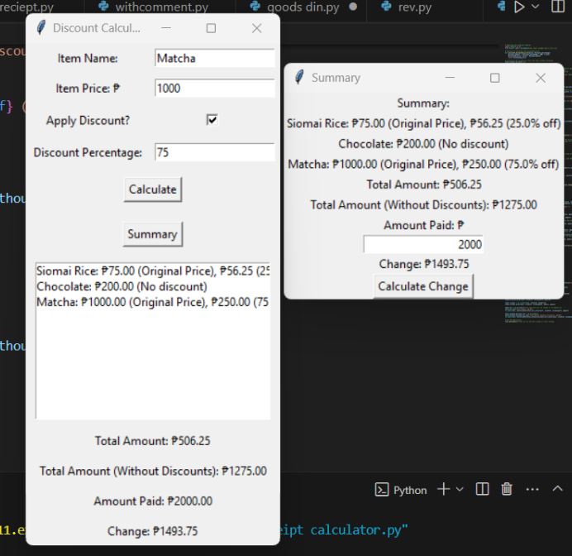Create a new terminal with plus icon

pos(443,489)
